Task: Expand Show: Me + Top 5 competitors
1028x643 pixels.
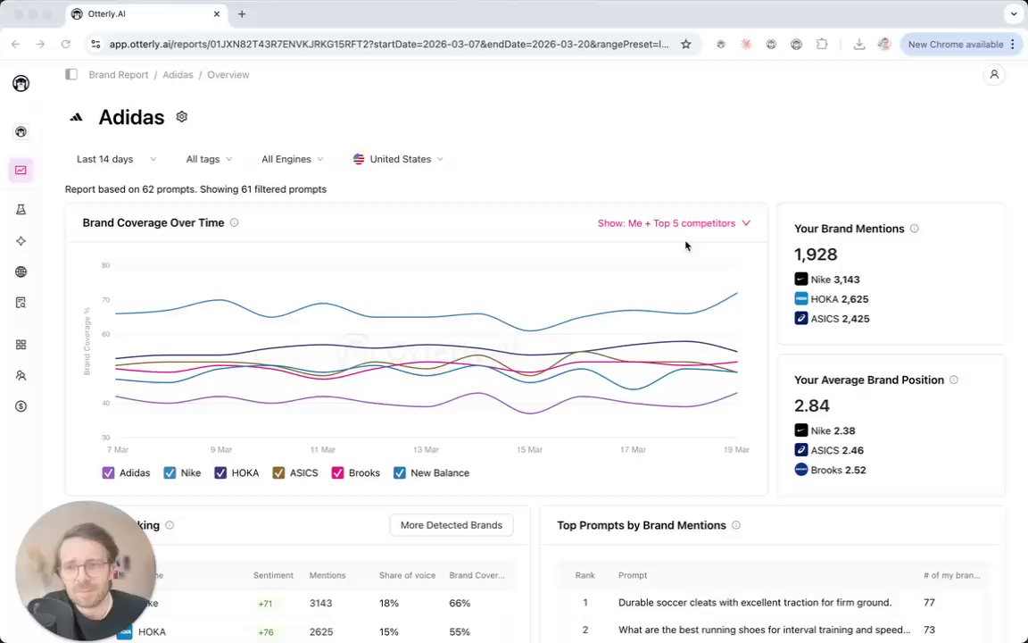Action: tap(674, 223)
